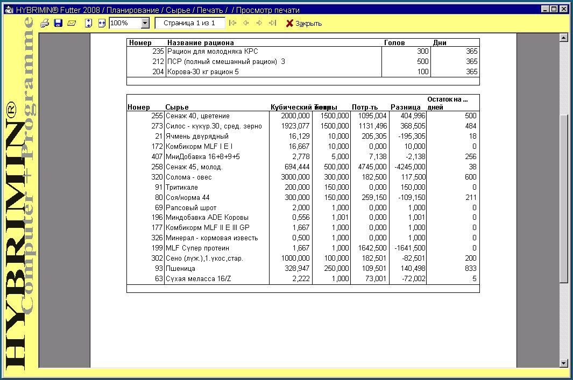Click the vertical scrollbar thumb
573x380 pixels.
coord(563,198)
